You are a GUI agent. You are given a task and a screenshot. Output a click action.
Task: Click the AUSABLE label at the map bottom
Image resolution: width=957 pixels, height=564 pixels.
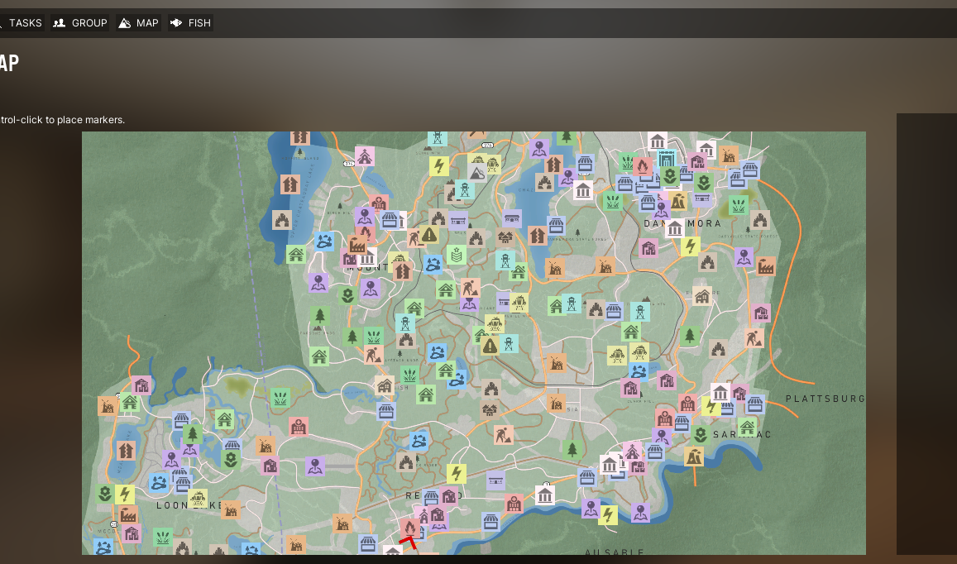[x=614, y=551]
